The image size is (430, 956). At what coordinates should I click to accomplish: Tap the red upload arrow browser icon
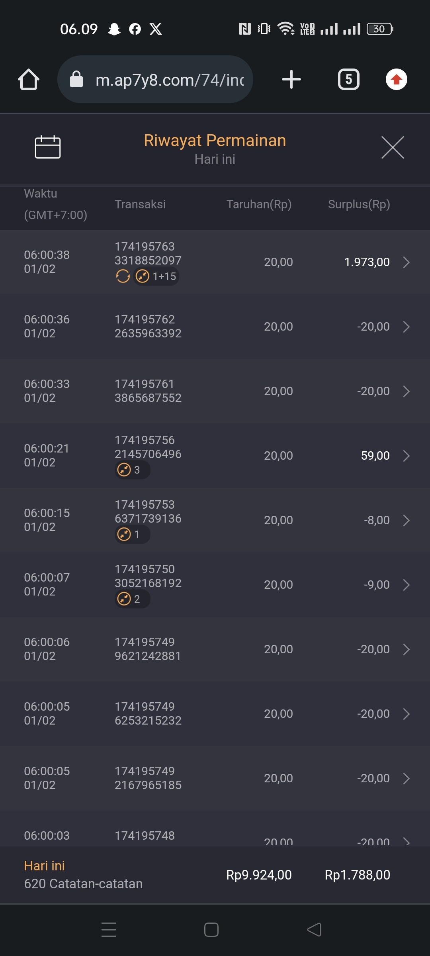pyautogui.click(x=396, y=79)
